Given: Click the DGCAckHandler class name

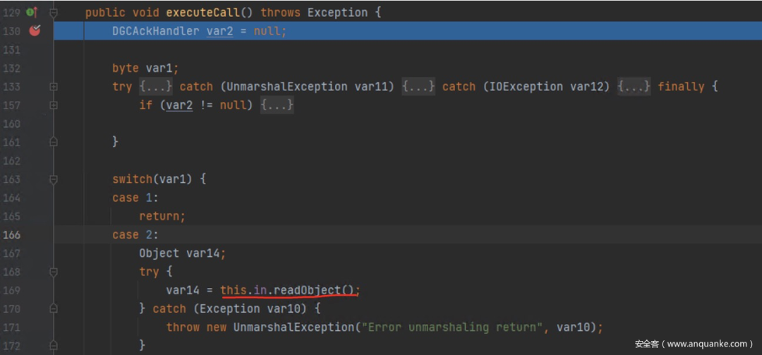Looking at the screenshot, I should (156, 31).
